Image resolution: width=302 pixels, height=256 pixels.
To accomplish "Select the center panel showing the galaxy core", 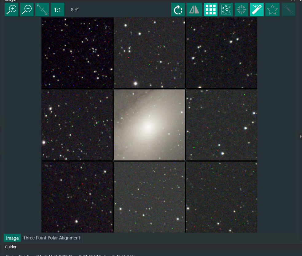I will (149, 125).
